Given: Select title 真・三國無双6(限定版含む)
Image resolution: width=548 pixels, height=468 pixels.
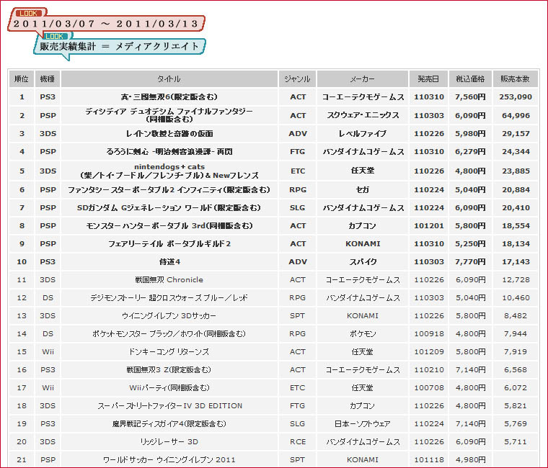Looking at the screenshot, I should (x=169, y=97).
